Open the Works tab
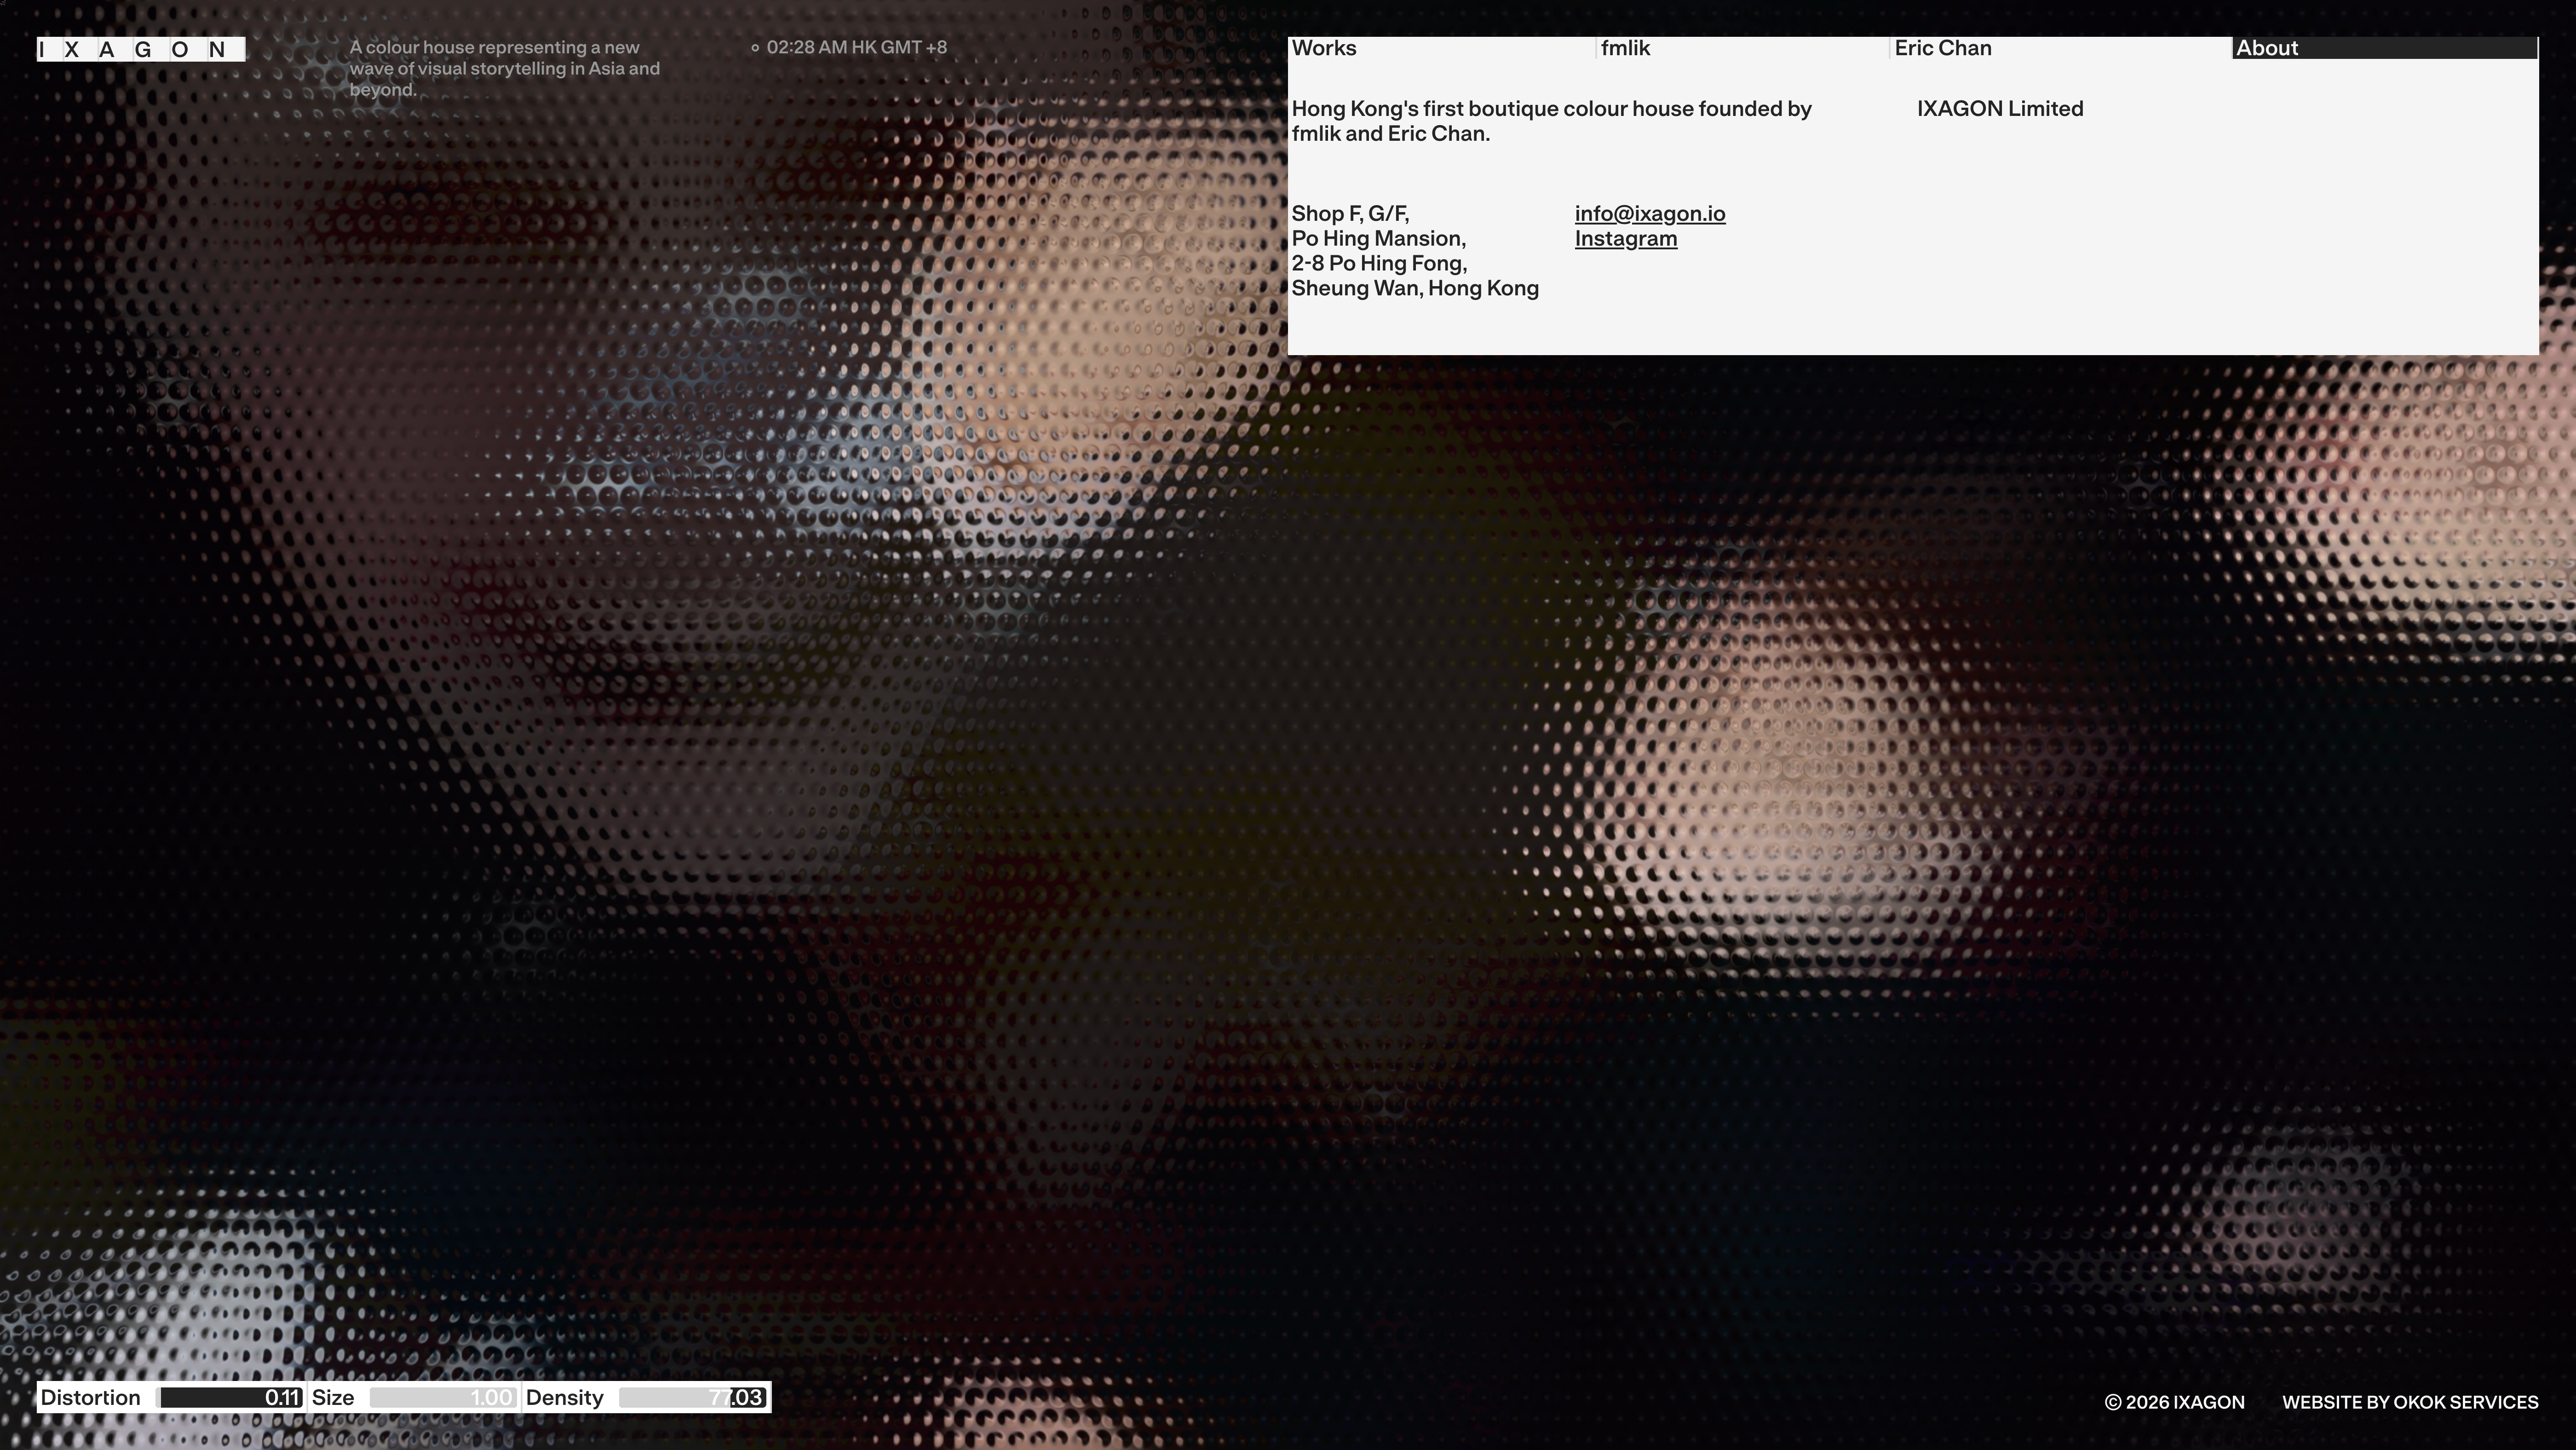The image size is (2576, 1450). (1441, 48)
